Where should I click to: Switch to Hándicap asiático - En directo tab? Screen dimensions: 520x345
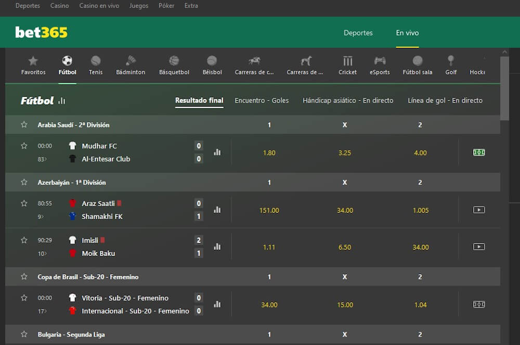pyautogui.click(x=348, y=100)
